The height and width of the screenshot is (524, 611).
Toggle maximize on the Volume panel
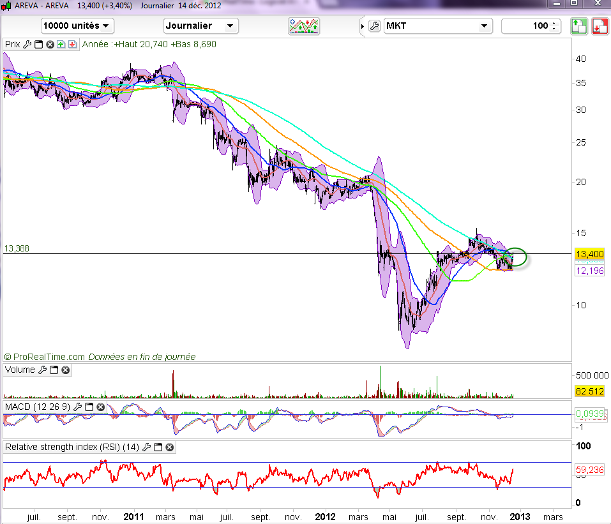(54, 370)
